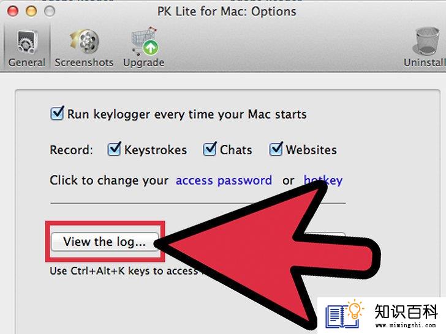This screenshot has width=446, height=334.
Task: Select the Upgrade text label
Action: (x=143, y=63)
